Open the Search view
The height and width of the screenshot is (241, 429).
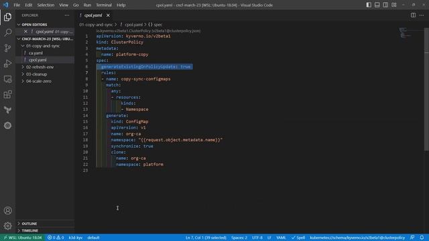pos(7,33)
